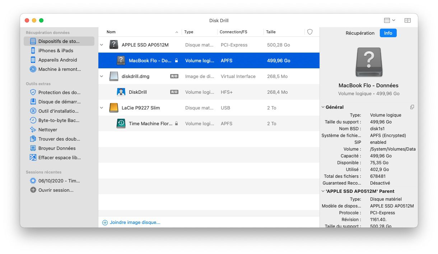Open the Nettoyer cleanup tool
The width and height of the screenshot is (438, 254).
pyautogui.click(x=48, y=130)
